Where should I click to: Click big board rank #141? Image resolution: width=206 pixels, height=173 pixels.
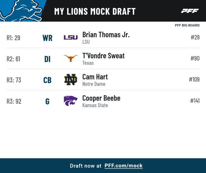click(195, 101)
